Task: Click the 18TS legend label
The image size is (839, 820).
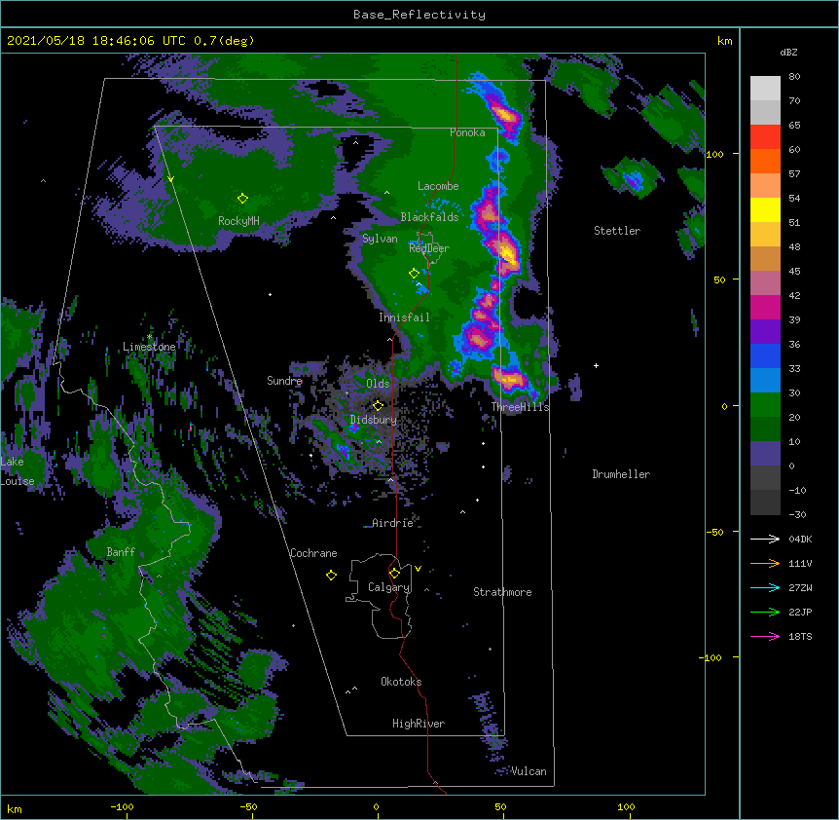Action: 800,636
